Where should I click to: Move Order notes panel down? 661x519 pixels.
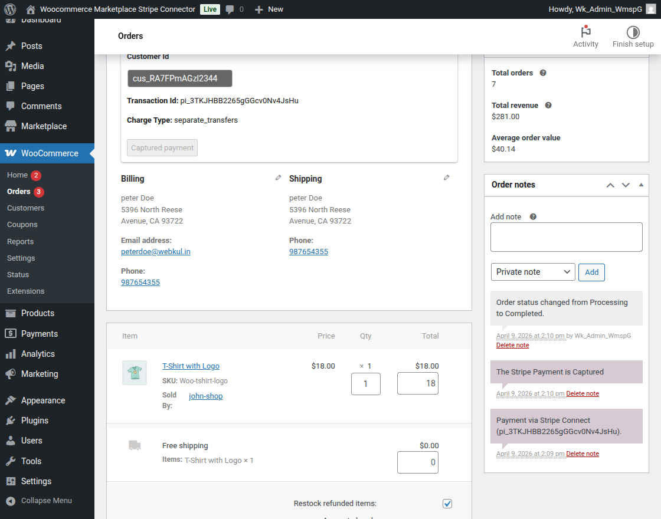point(626,185)
